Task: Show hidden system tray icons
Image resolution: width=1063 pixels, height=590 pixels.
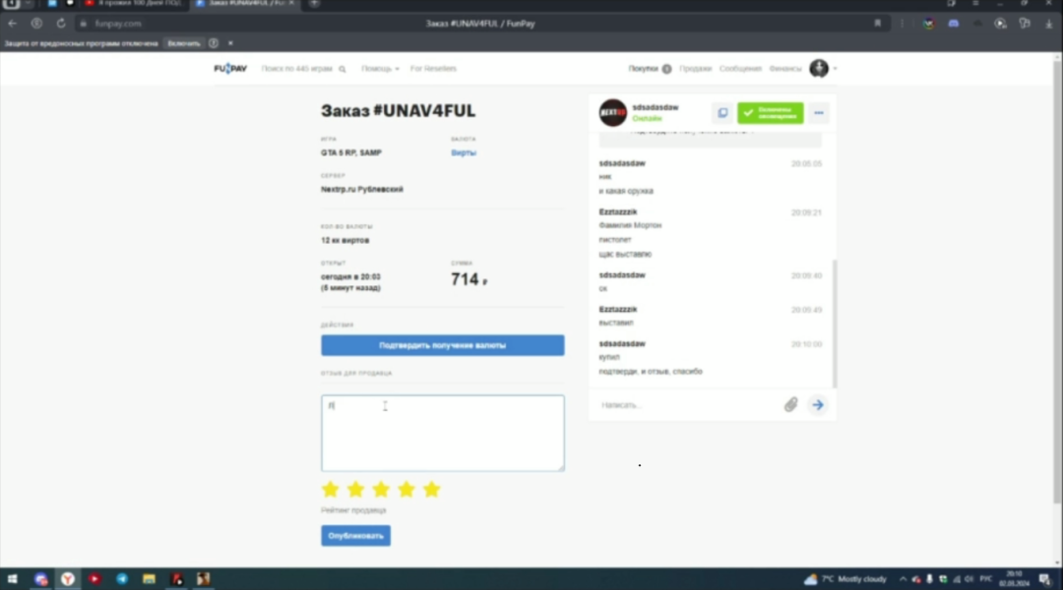Action: tap(903, 579)
